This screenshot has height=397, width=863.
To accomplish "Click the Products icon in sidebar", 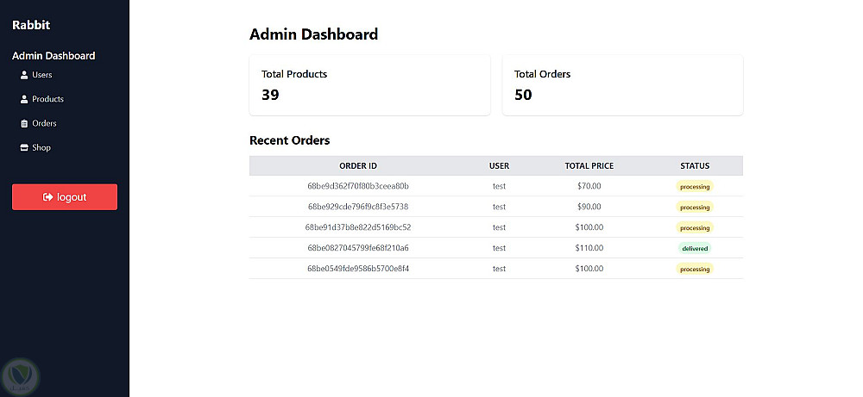I will click(24, 99).
